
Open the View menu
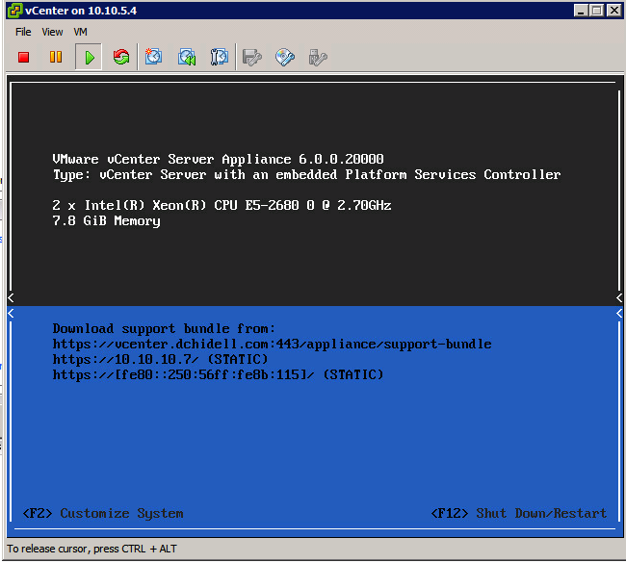pyautogui.click(x=52, y=32)
